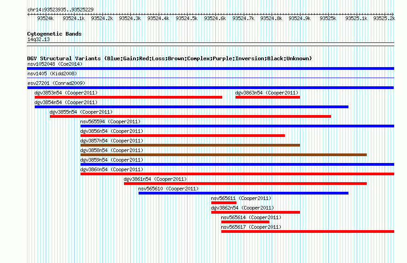
Task: Click the DGV Structural Variants track title
Action: click(170, 58)
